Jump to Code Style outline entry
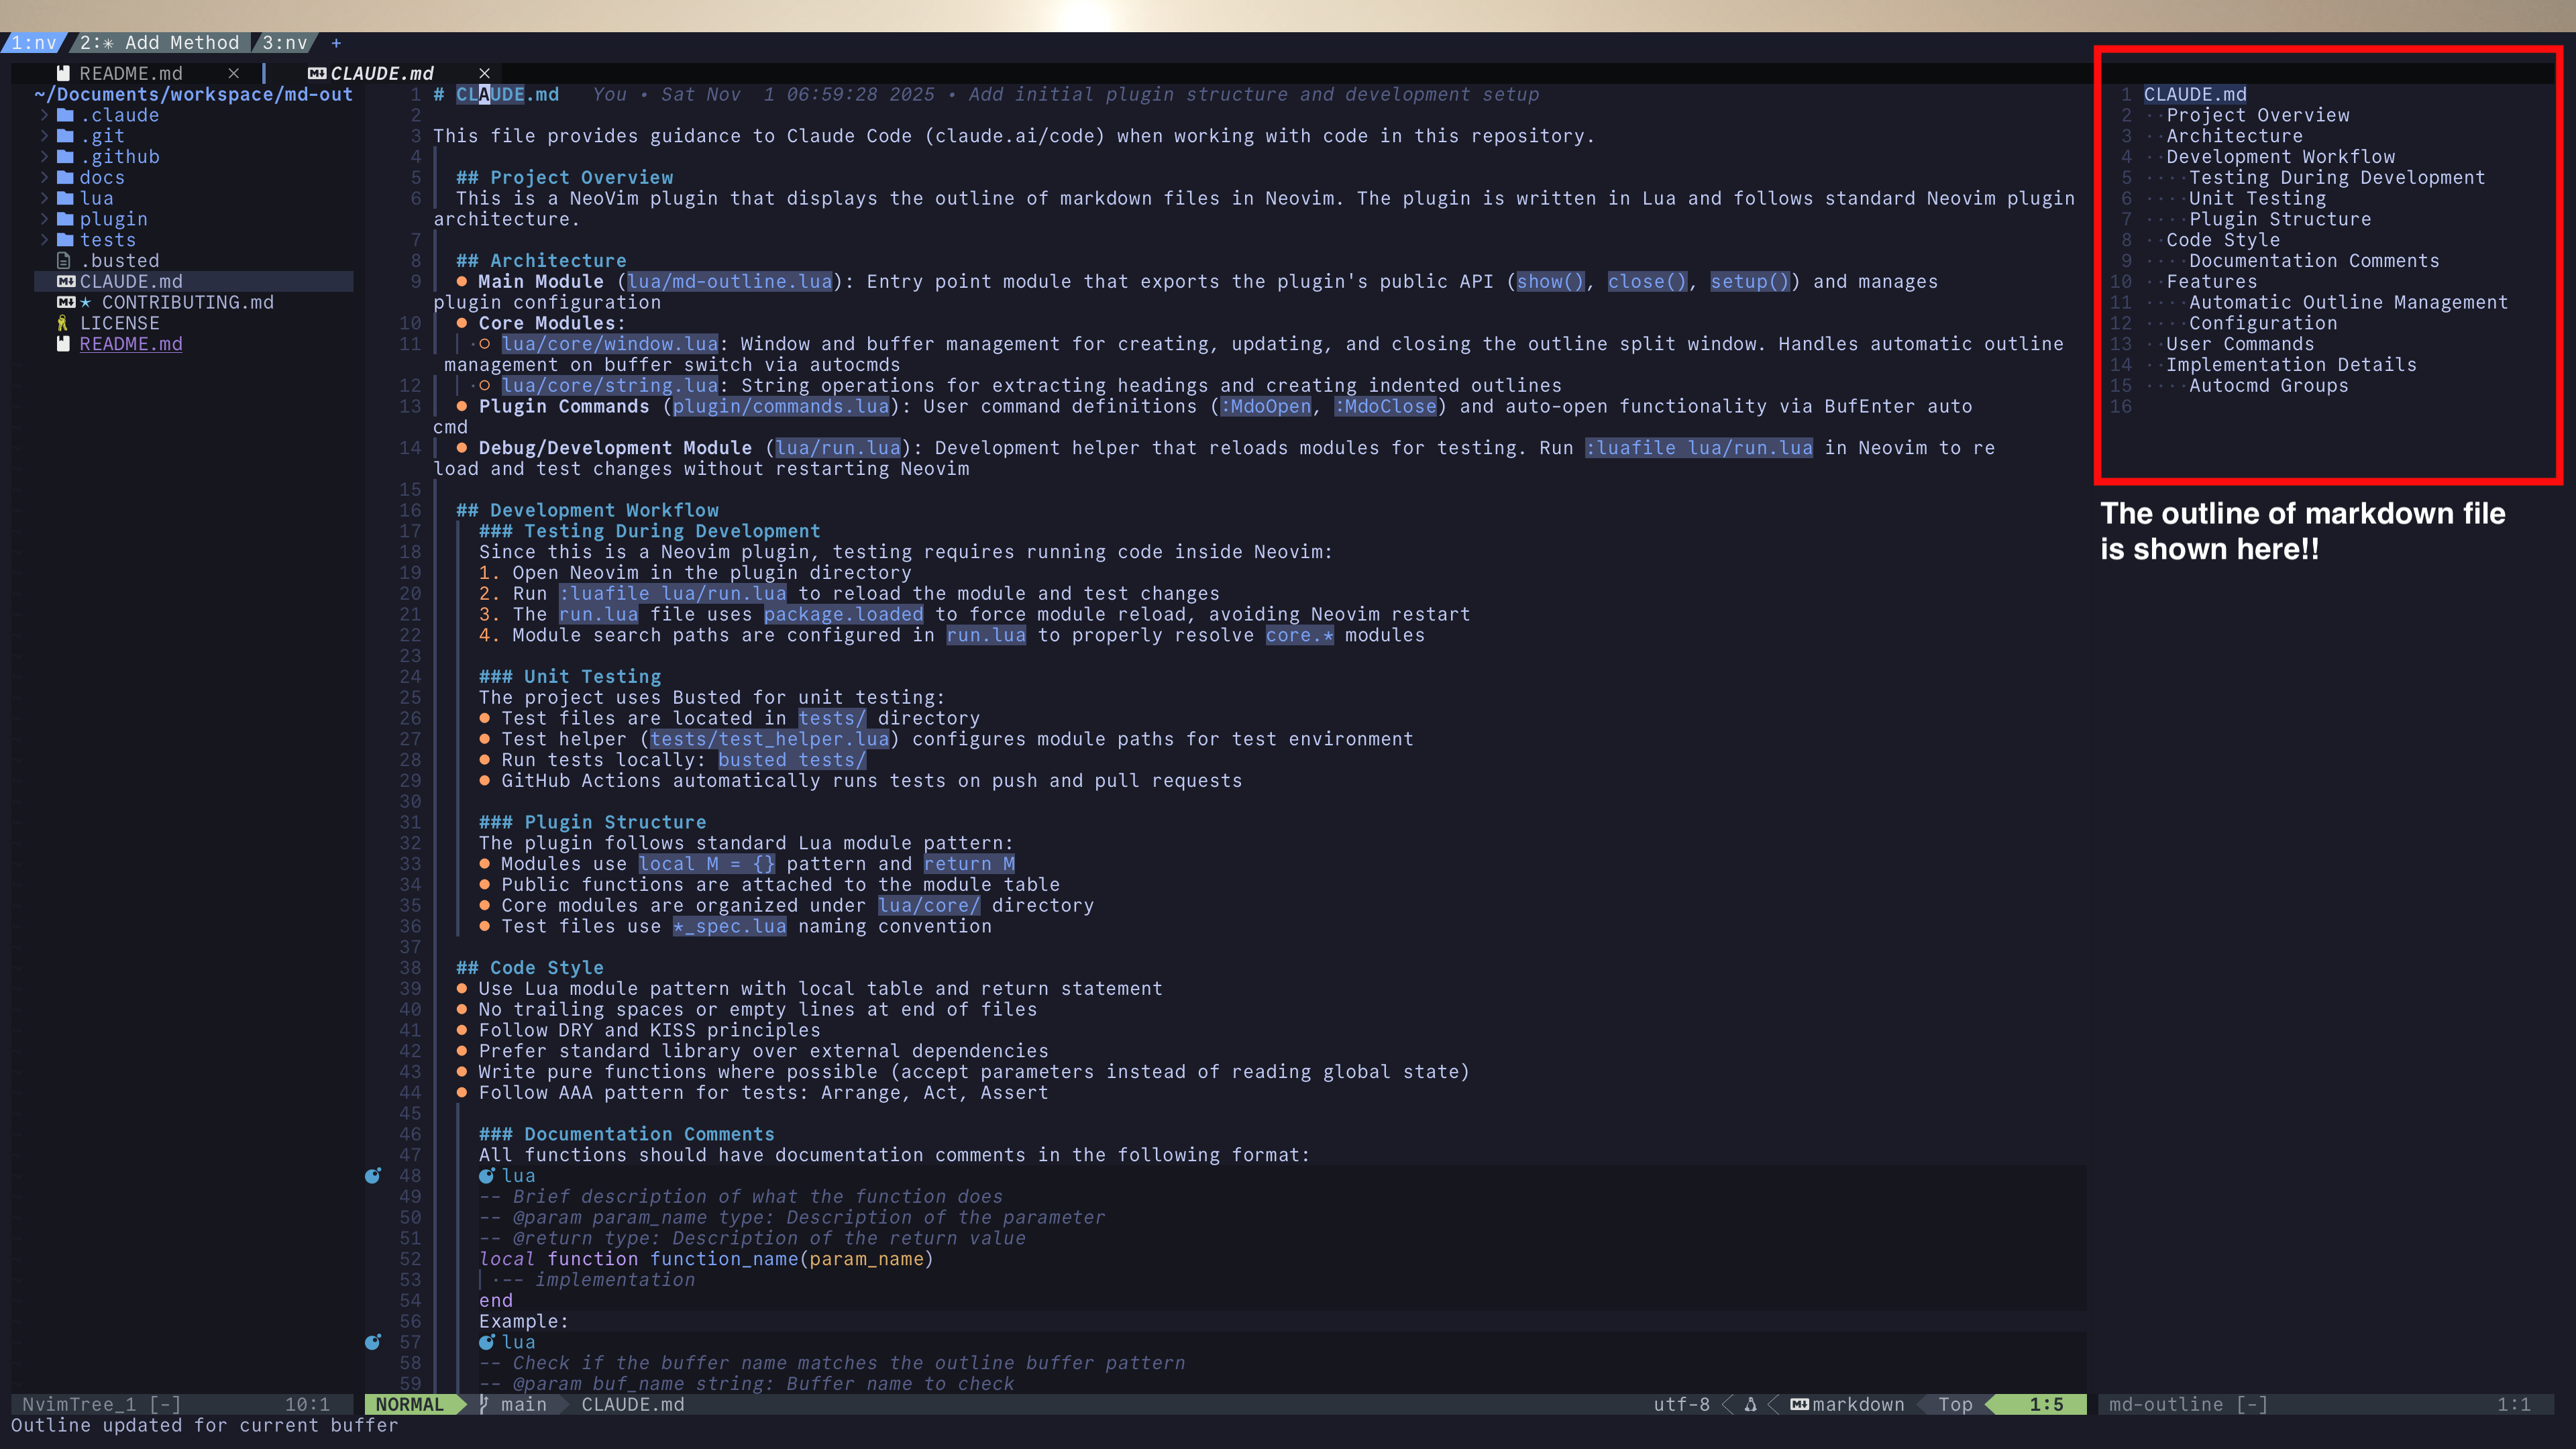This screenshot has height=1449, width=2576. (2222, 240)
